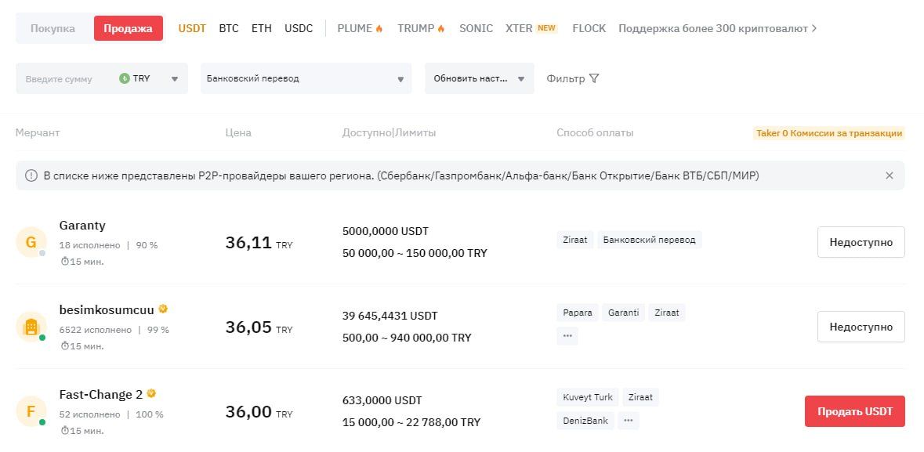This screenshot has width=924, height=452.
Task: Click Fast-Change 2 merchant avatar
Action: tap(31, 411)
